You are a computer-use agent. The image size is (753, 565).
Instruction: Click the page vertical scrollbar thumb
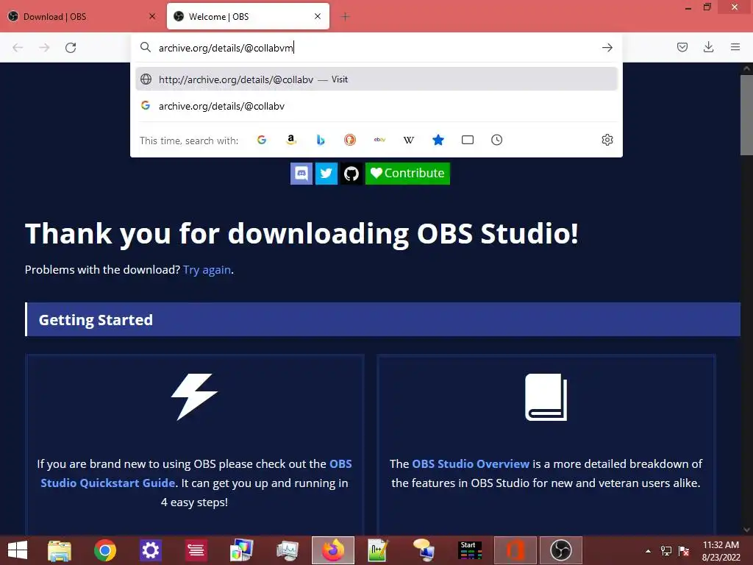point(746,116)
